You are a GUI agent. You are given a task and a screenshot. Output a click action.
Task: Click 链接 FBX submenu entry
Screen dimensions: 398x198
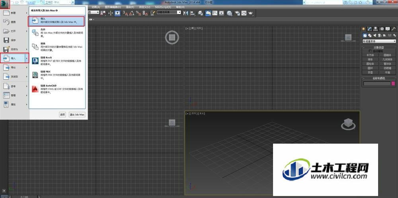point(57,75)
